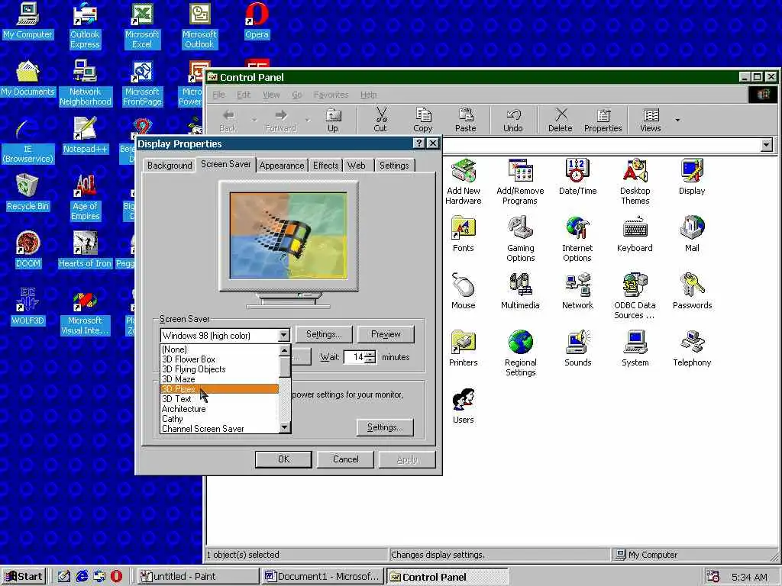The height and width of the screenshot is (586, 782).
Task: Choose 3D Pipes from the list
Action: (x=219, y=389)
